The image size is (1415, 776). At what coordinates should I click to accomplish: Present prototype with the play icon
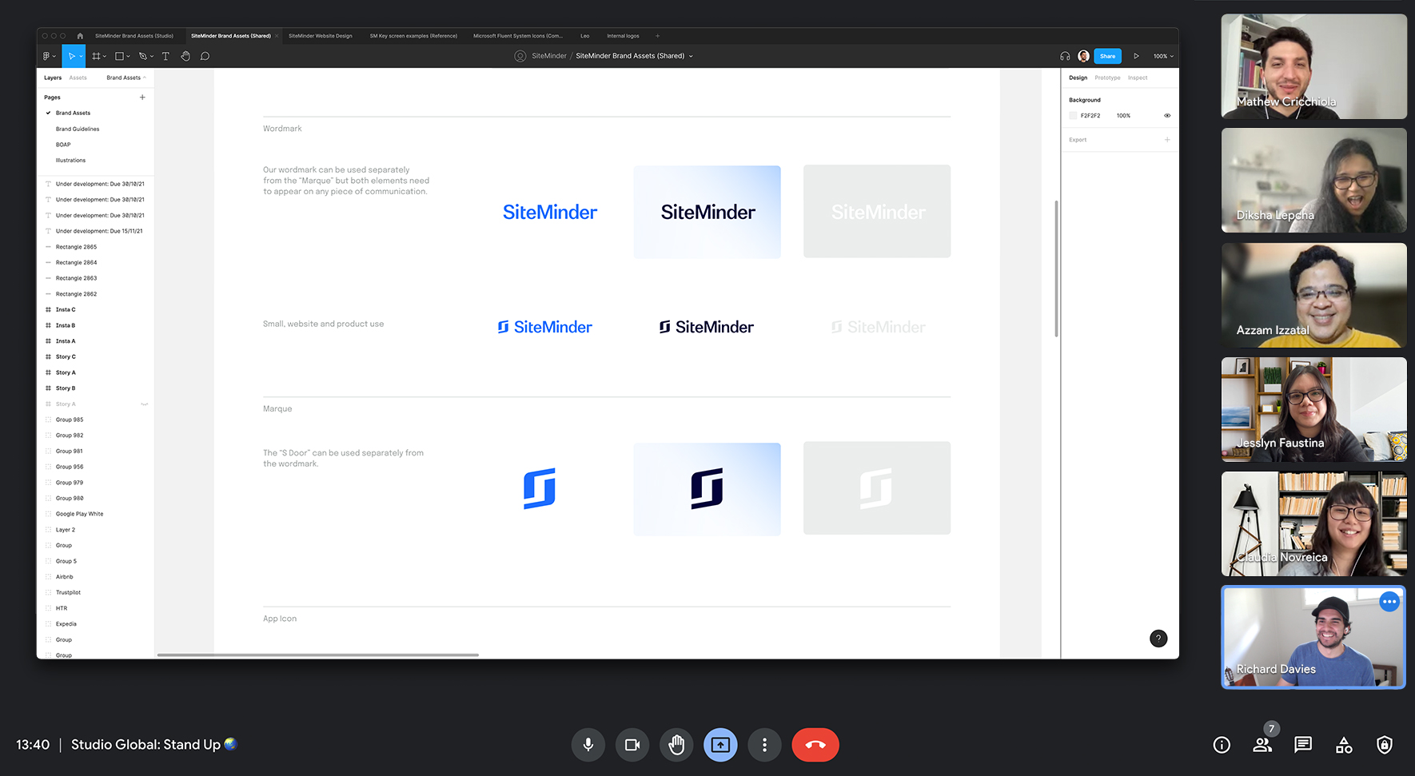[1136, 56]
